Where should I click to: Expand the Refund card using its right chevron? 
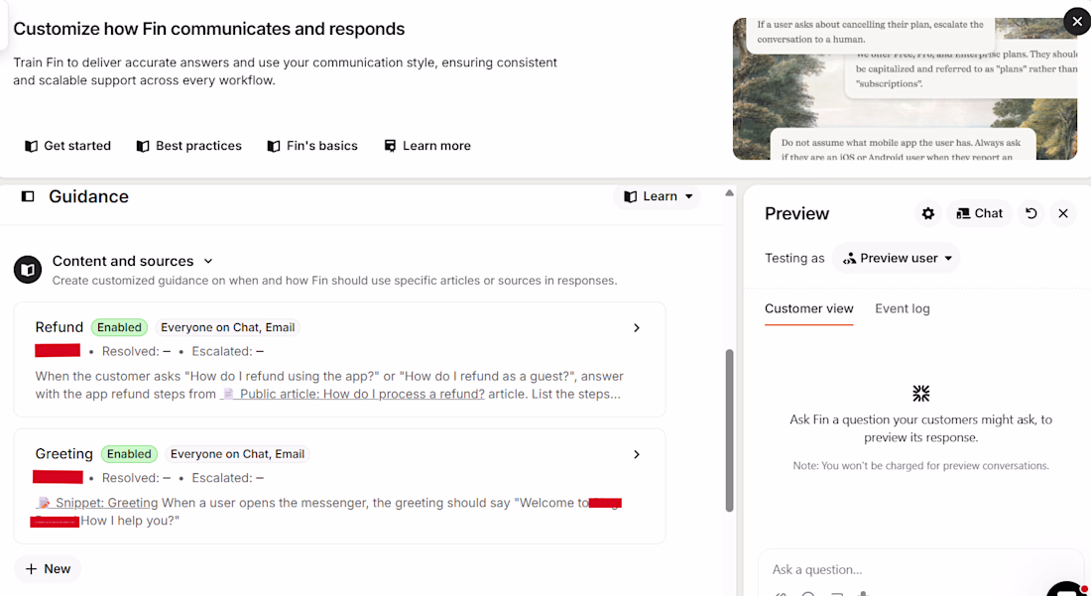[x=636, y=328]
